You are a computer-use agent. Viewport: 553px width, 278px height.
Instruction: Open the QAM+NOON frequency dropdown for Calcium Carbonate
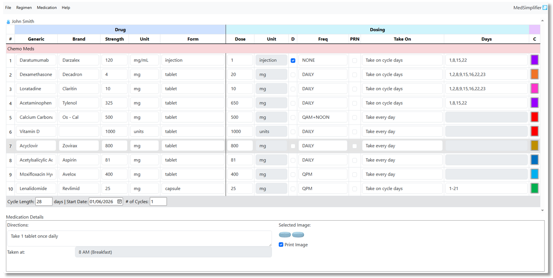[323, 117]
